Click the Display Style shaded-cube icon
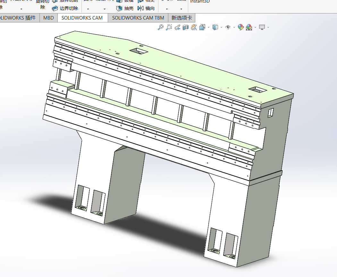The width and height of the screenshot is (337, 277). pyautogui.click(x=215, y=27)
